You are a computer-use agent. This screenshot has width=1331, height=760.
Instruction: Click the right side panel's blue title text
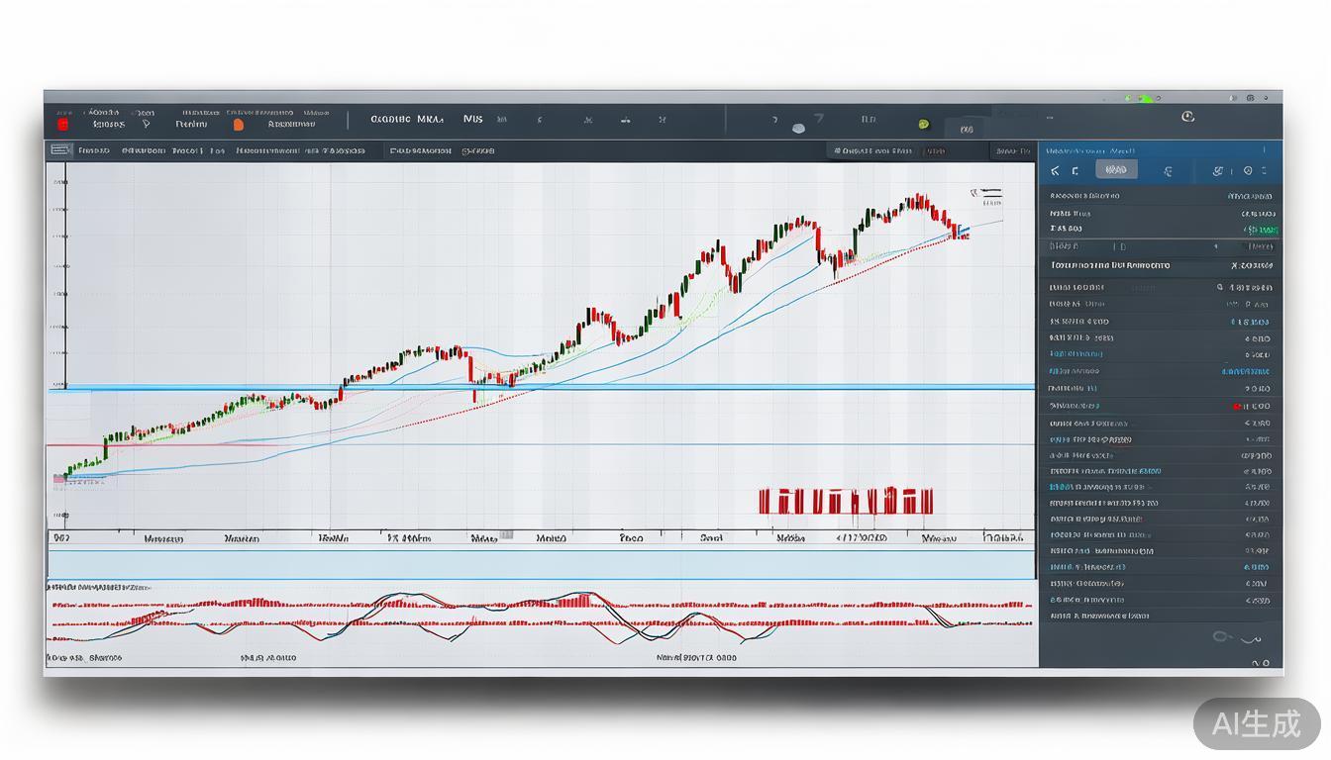tap(1090, 150)
